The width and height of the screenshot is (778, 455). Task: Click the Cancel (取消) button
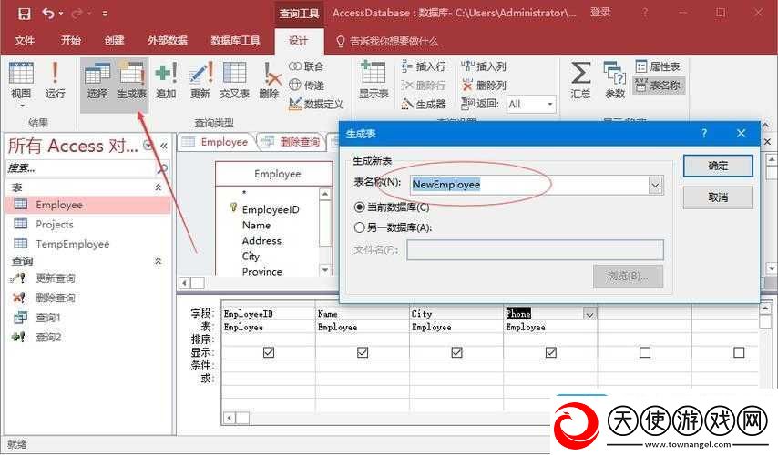[x=718, y=197]
